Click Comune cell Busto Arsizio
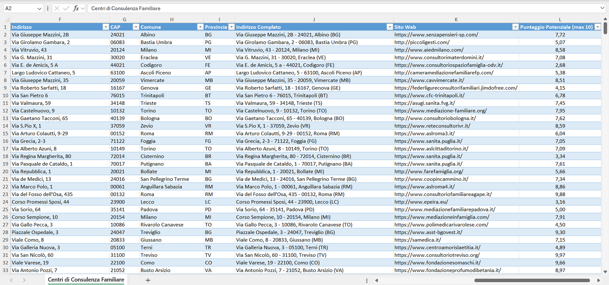Viewport: 609px width, 285px height. [172, 270]
